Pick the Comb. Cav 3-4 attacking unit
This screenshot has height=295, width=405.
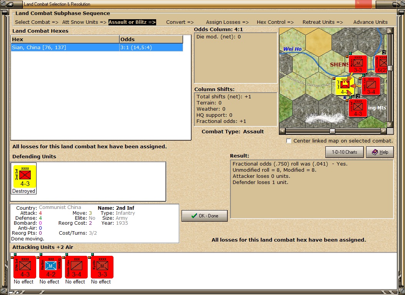77,267
